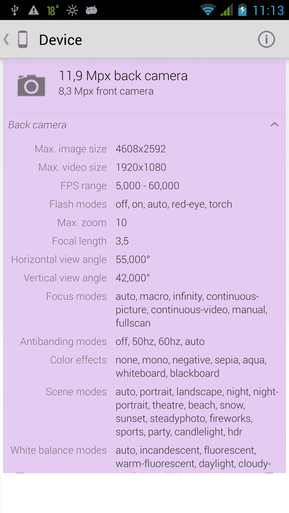Tap the Wi-Fi signal icon
This screenshot has width=289, height=513.
209,10
